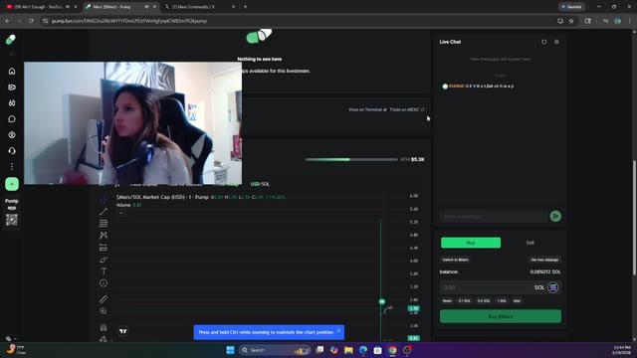Focus the live chat message input
637x358 pixels.
[x=494, y=217]
